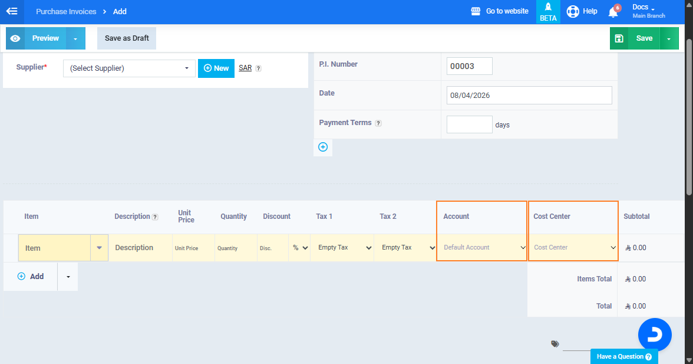This screenshot has width=693, height=364.
Task: Click the tag icon near the bottom
Action: [555, 343]
